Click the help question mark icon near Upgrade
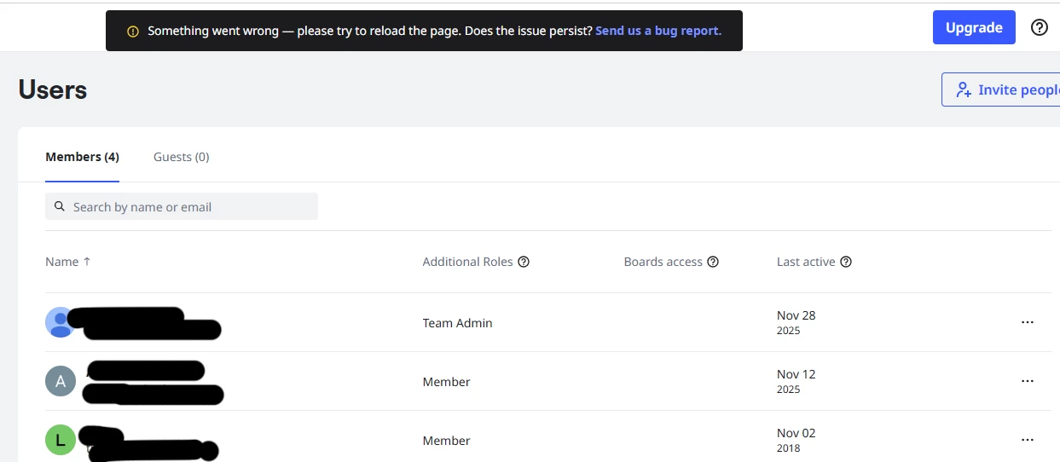Image resolution: width=1060 pixels, height=462 pixels. [x=1039, y=27]
